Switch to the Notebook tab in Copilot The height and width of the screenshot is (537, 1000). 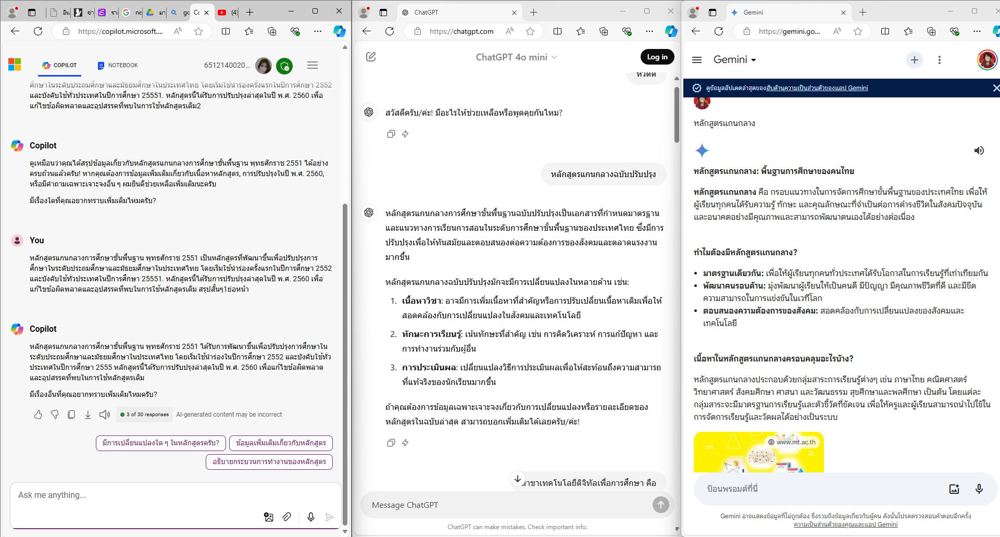[x=118, y=65]
